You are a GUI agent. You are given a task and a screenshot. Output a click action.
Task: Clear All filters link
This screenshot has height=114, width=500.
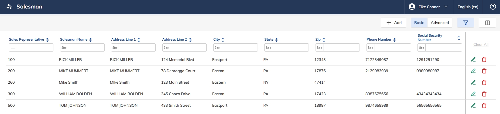click(x=481, y=45)
